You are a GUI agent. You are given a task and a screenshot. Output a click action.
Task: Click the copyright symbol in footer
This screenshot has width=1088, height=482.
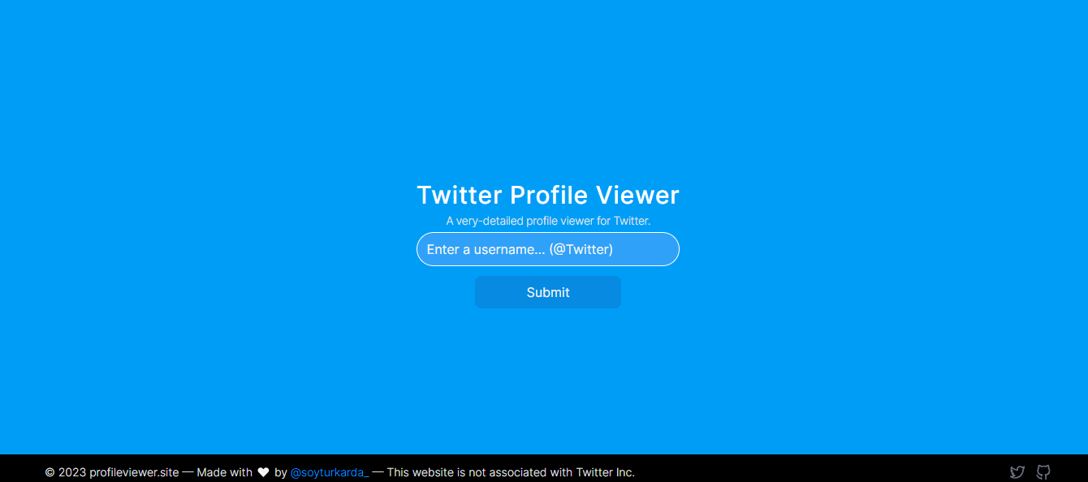pos(50,472)
